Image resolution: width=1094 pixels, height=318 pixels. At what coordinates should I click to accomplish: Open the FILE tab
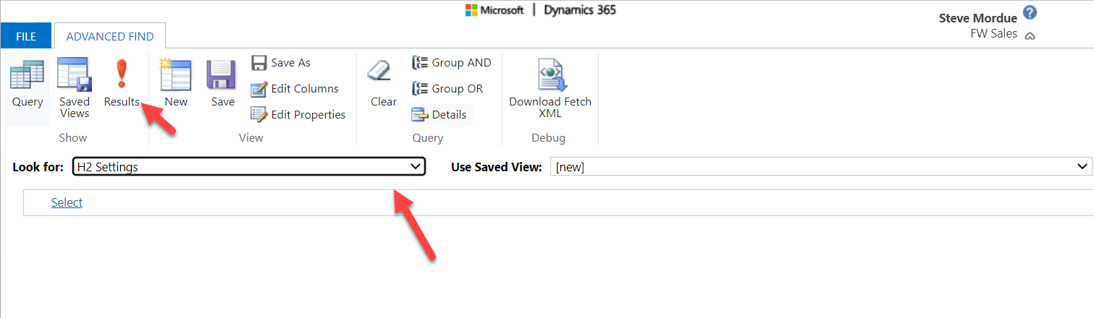click(x=26, y=35)
